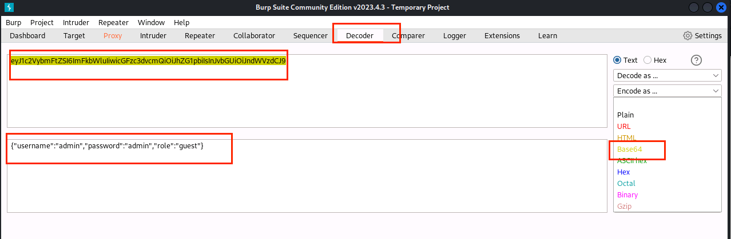Screen dimensions: 731x239
Task: Click the Burp Suite logo icon in title bar
Action: (9, 7)
